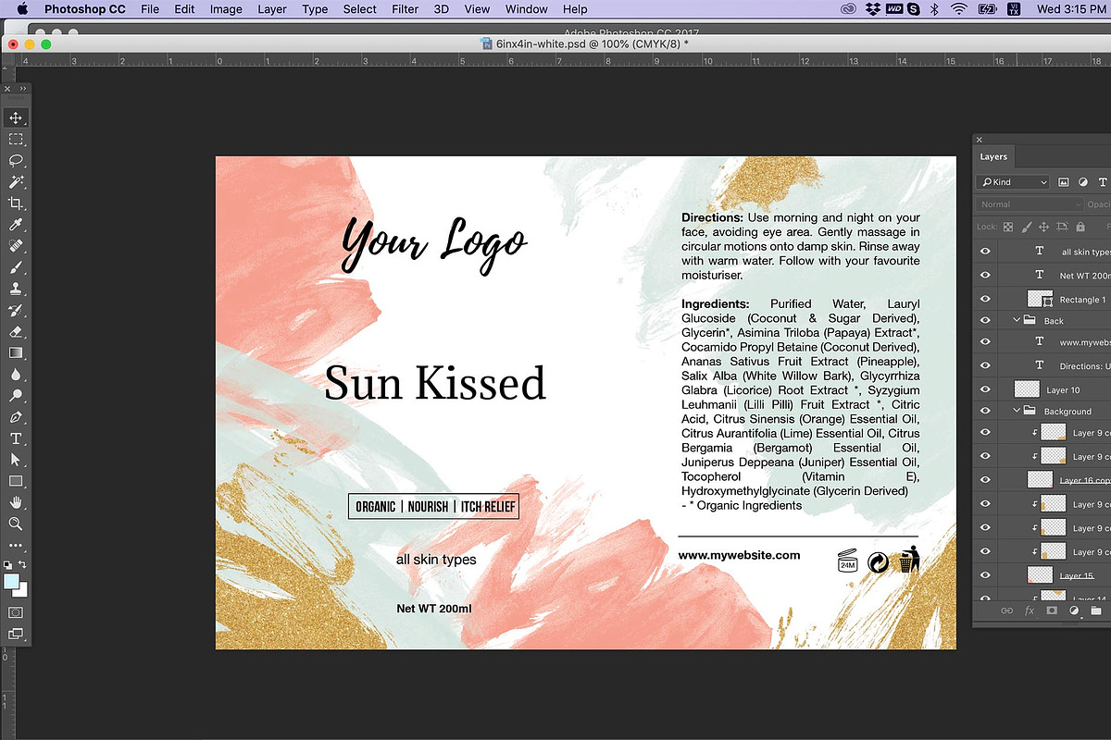
Task: Expand the tools panel double-arrow
Action: pyautogui.click(x=23, y=89)
